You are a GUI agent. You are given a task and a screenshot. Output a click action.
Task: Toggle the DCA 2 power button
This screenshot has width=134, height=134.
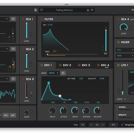[23, 49]
